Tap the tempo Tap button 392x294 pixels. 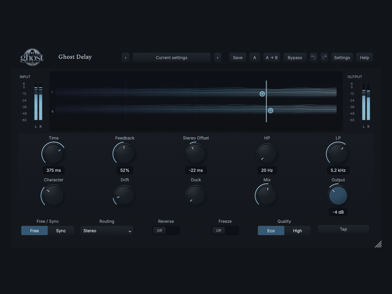pos(343,229)
